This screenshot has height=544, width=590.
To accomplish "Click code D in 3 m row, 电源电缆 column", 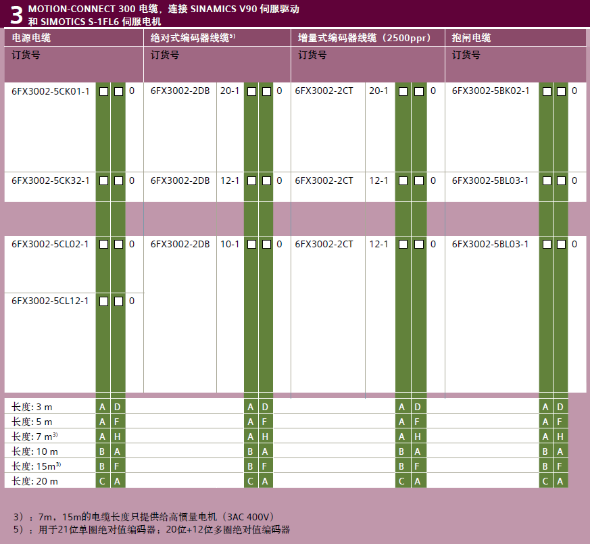I will (x=118, y=407).
